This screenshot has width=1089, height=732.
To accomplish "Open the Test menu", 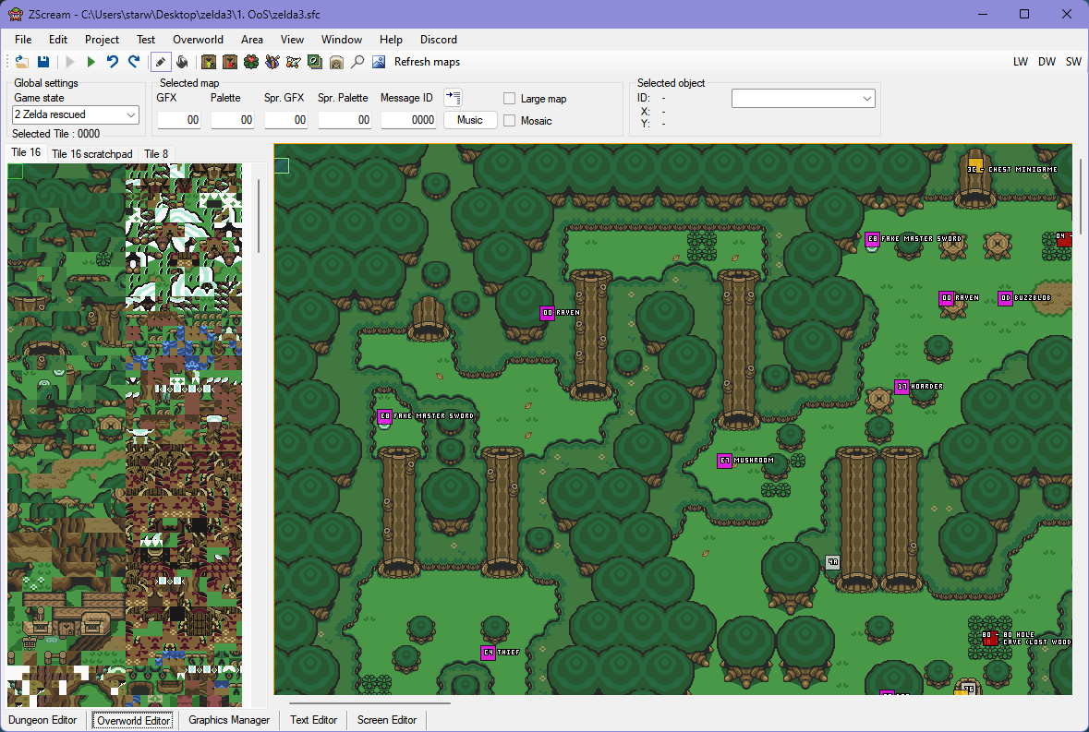I will click(146, 40).
